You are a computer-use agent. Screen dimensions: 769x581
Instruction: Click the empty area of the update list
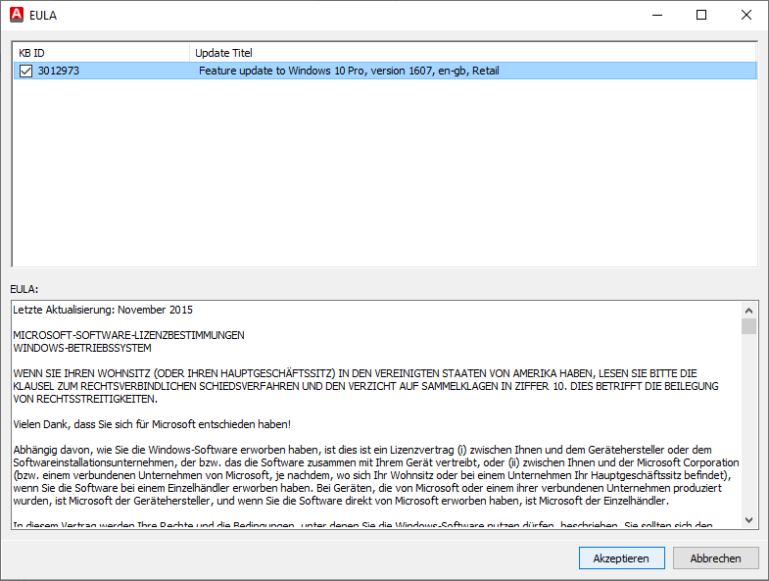click(382, 176)
